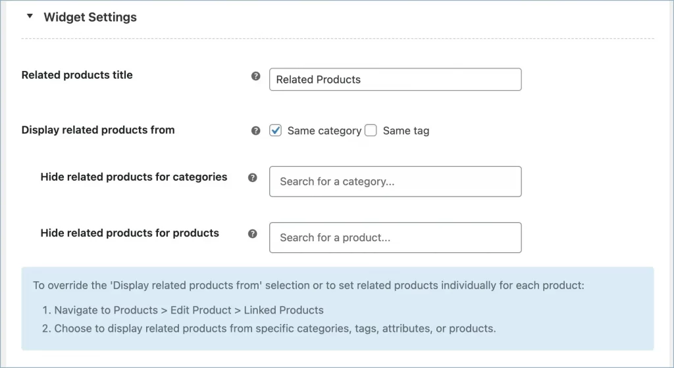Click the 'Display related products from' label

pyautogui.click(x=98, y=130)
